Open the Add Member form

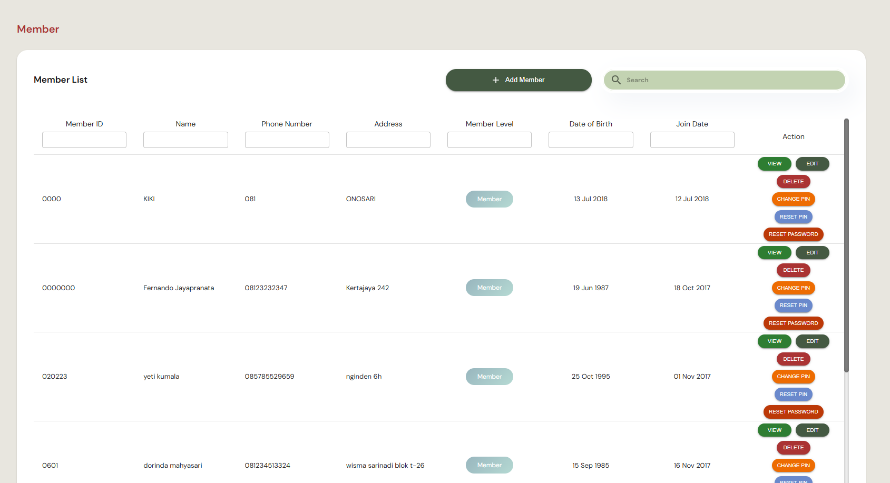click(x=519, y=80)
